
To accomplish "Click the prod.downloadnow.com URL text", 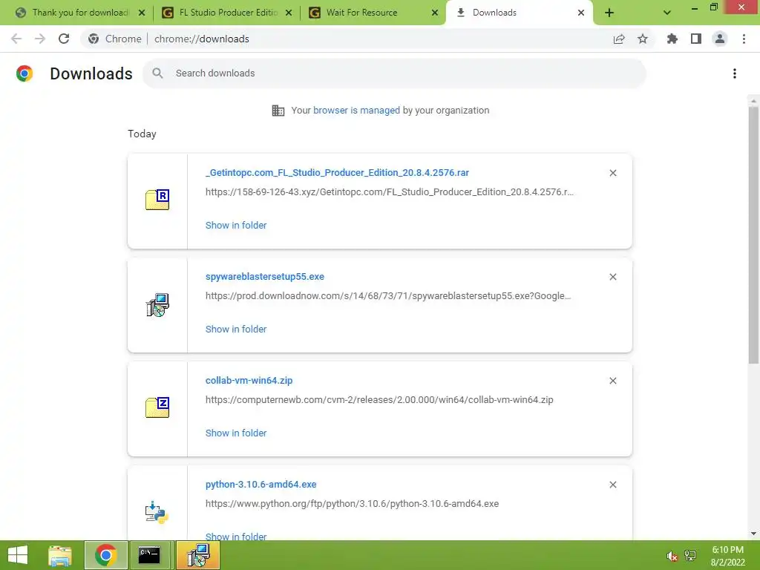I will pos(388,295).
